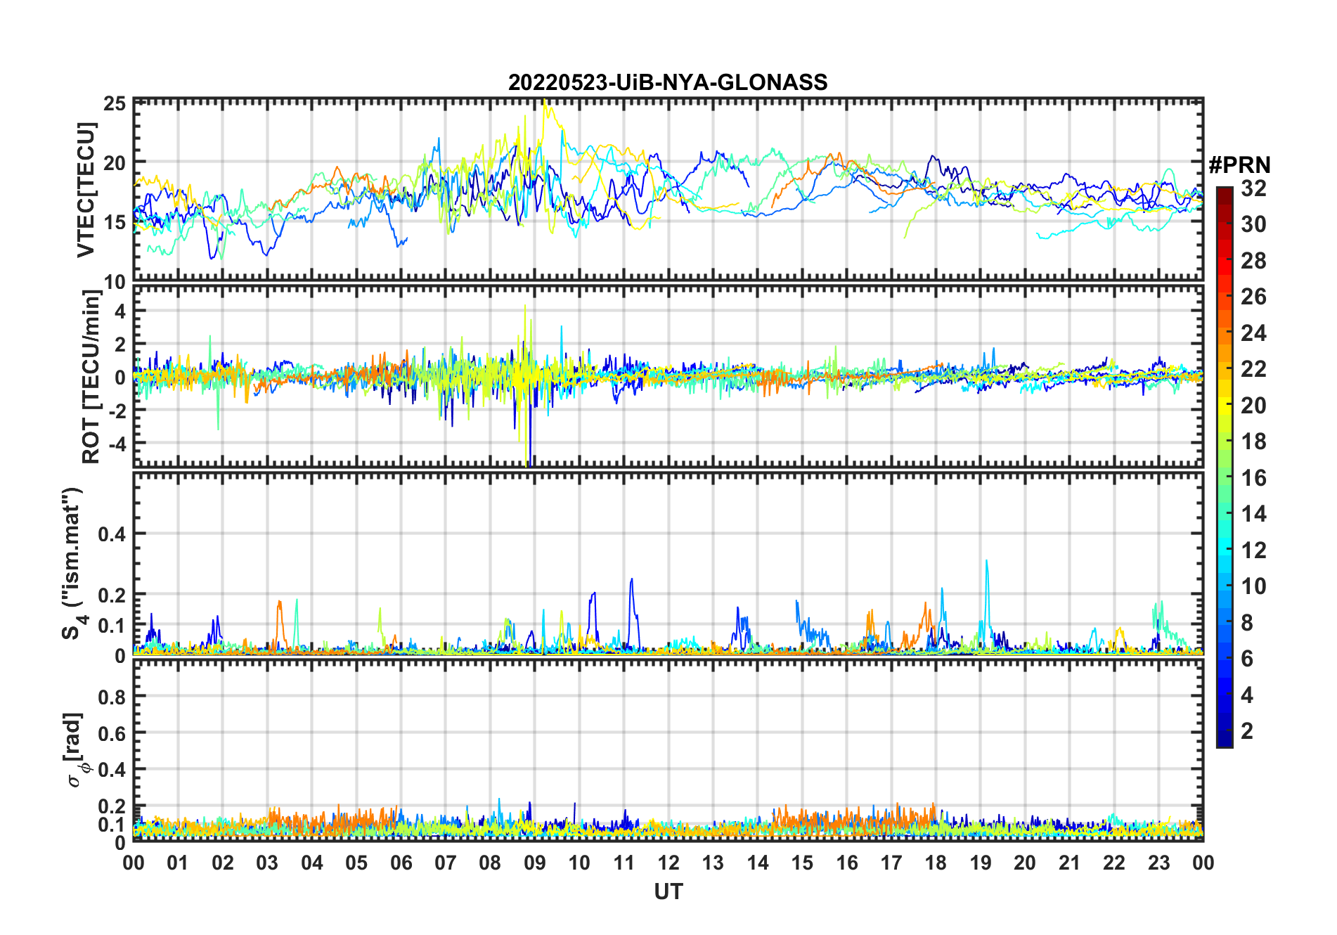Click the 15 tick on the VTEC axis

115,222
